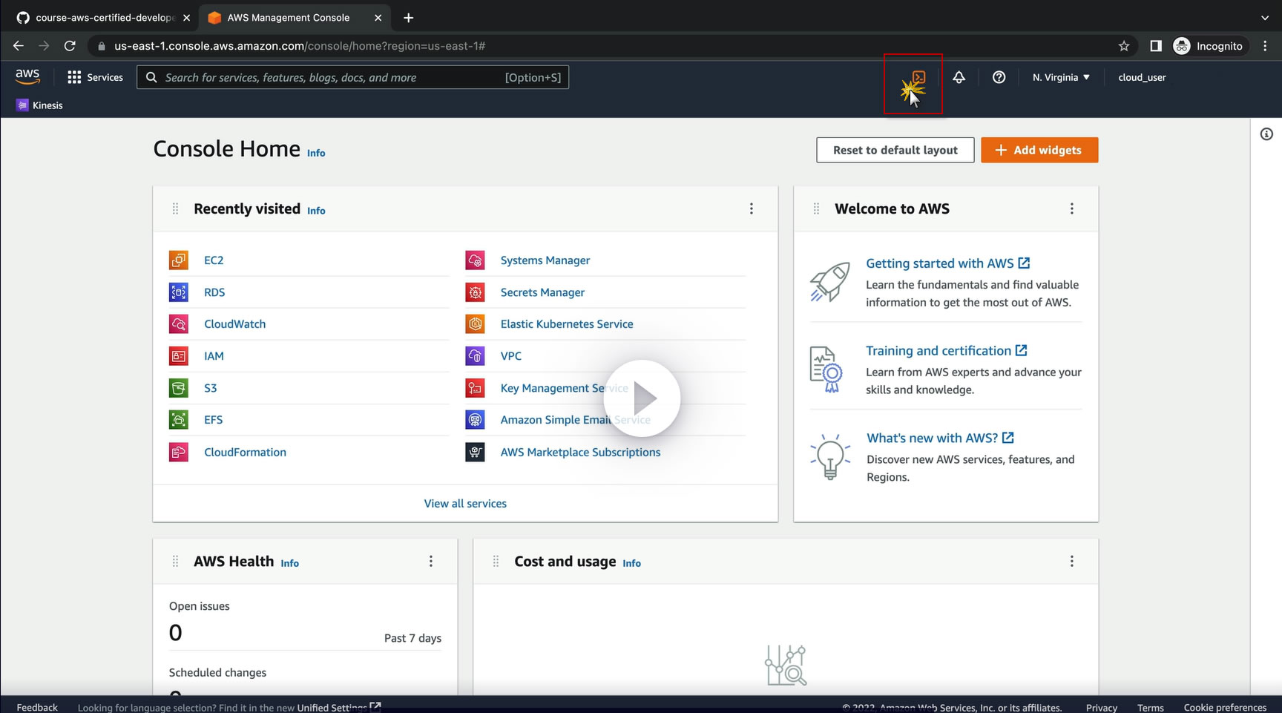This screenshot has width=1282, height=713.
Task: Open the notifications bell
Action: pos(959,77)
